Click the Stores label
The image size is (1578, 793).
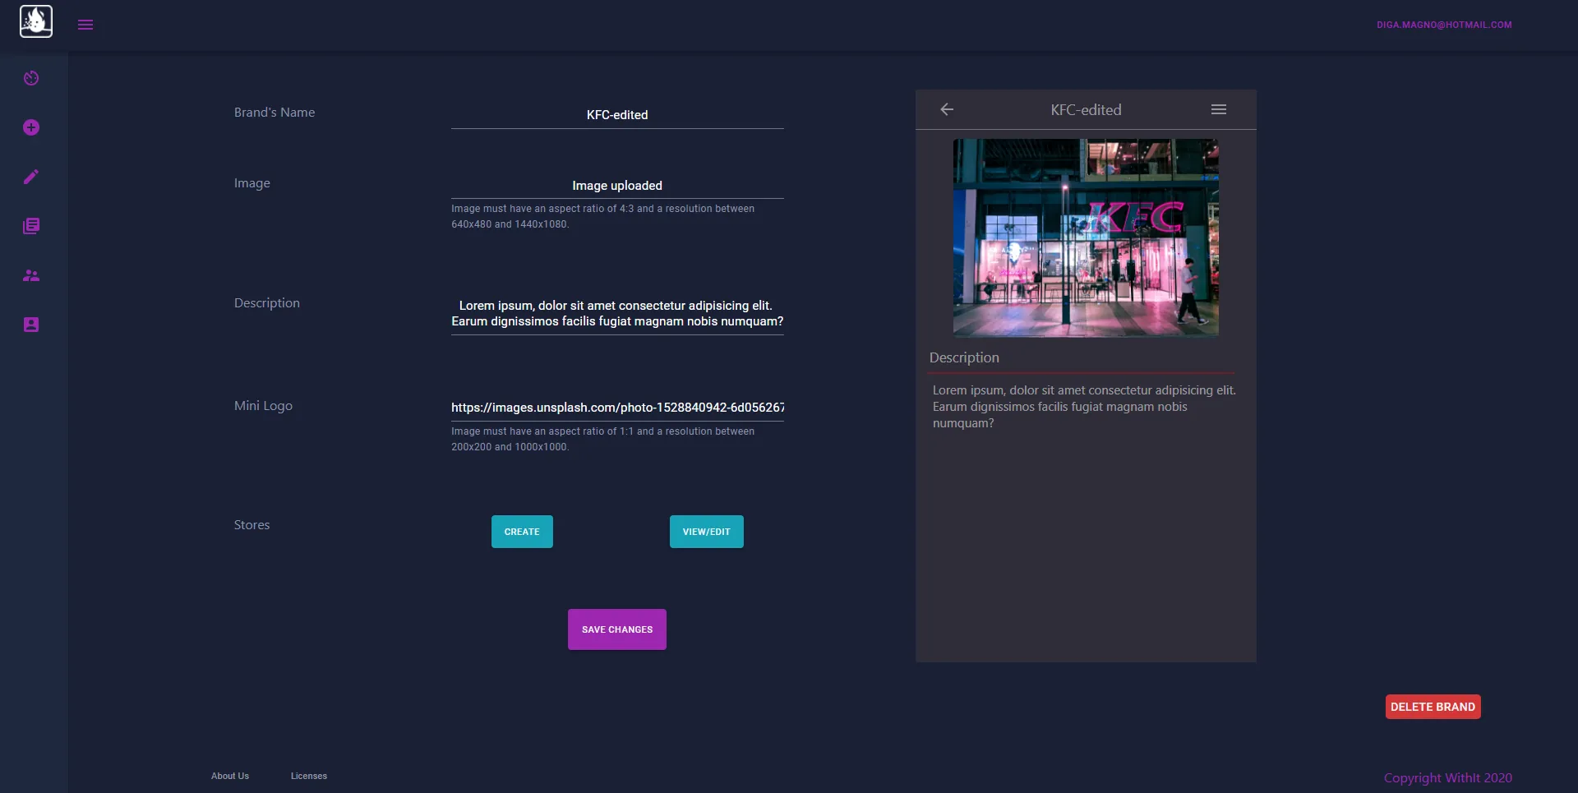click(x=251, y=525)
